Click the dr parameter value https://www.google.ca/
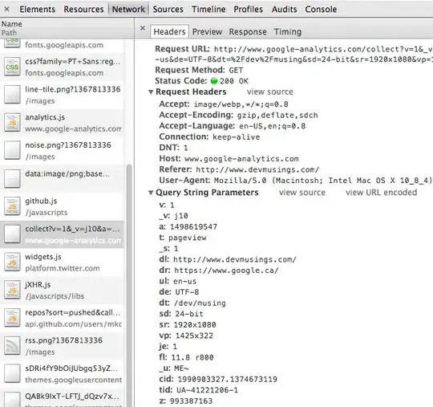Screen dimensions: 433x407 click(x=226, y=271)
